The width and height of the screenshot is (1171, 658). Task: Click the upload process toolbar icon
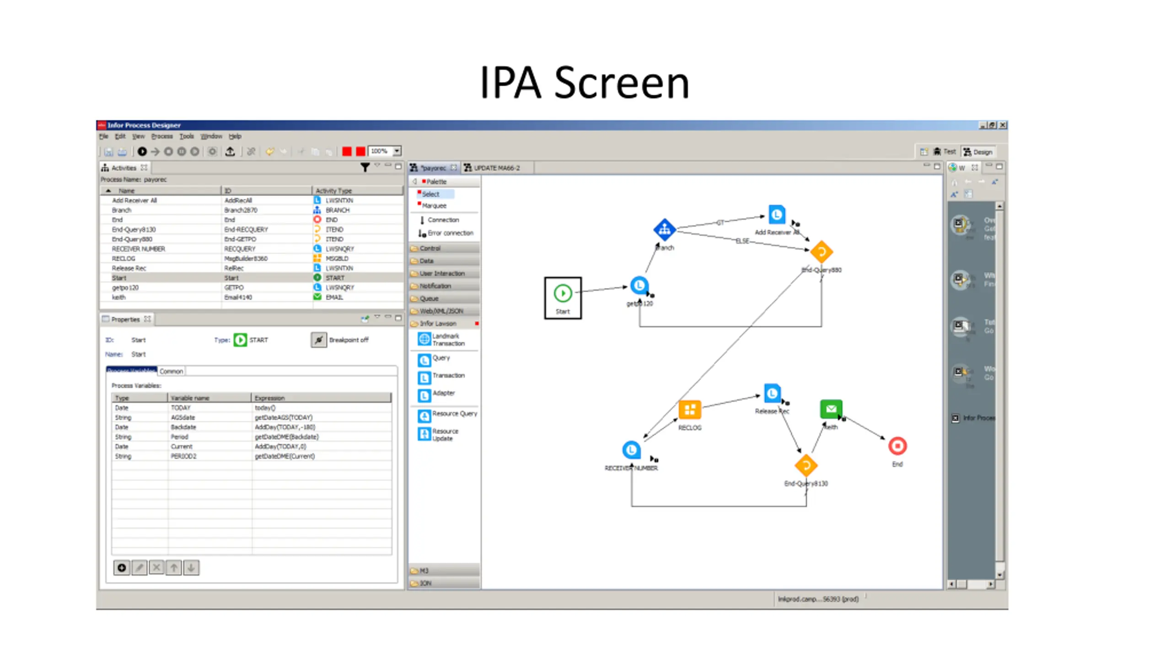click(230, 151)
